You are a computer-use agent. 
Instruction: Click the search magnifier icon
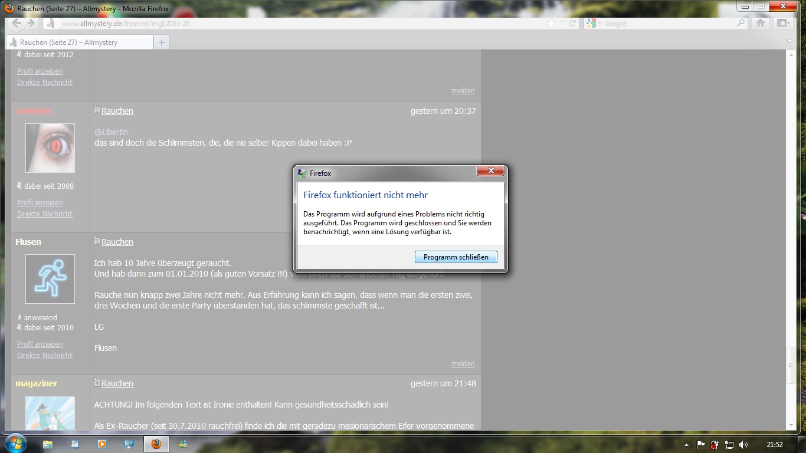[741, 24]
